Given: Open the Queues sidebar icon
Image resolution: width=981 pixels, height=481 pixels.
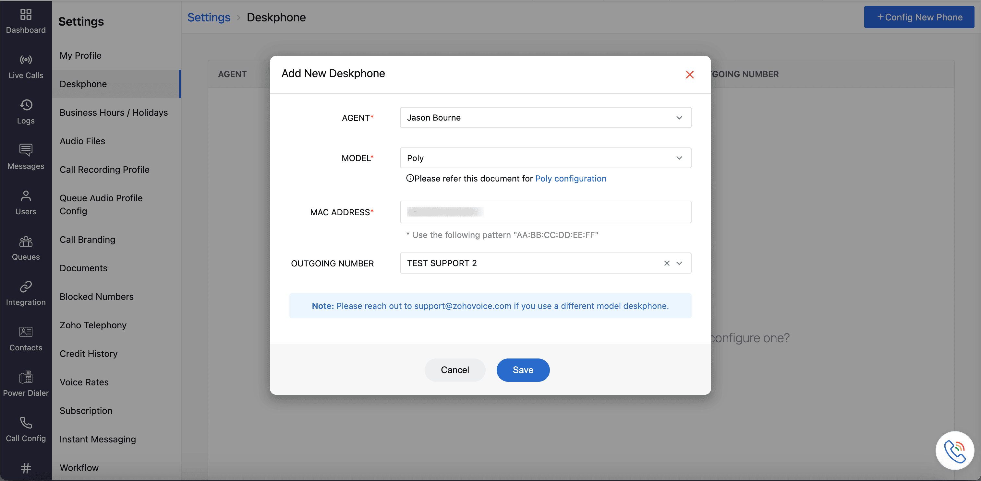Looking at the screenshot, I should [26, 241].
